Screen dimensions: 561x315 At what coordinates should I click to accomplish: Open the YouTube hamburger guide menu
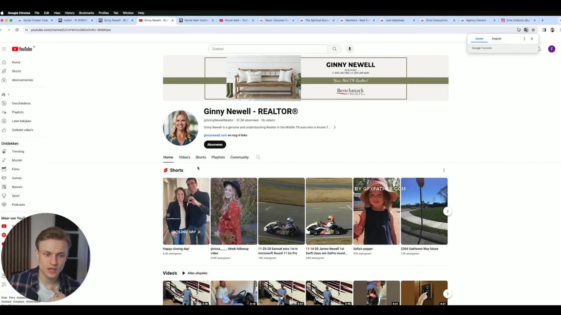[x=4, y=49]
